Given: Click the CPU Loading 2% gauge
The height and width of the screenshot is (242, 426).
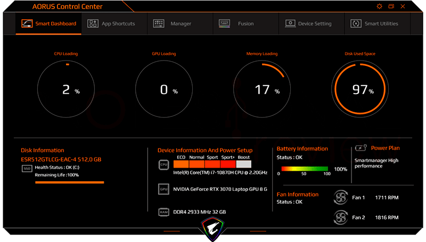Looking at the screenshot, I should pyautogui.click(x=66, y=89).
